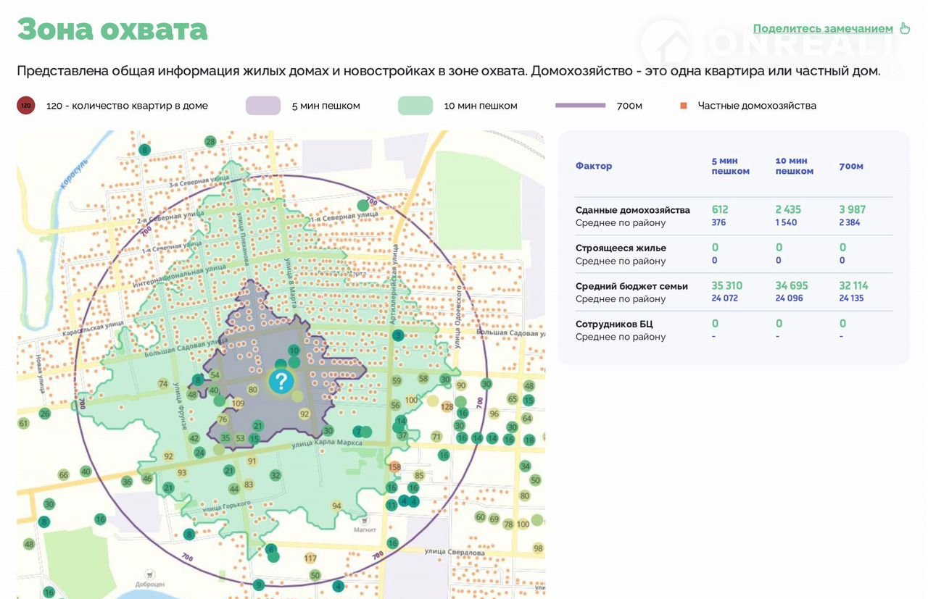Open the Поделитесь замечанием link
This screenshot has height=599, width=928.
click(x=823, y=29)
